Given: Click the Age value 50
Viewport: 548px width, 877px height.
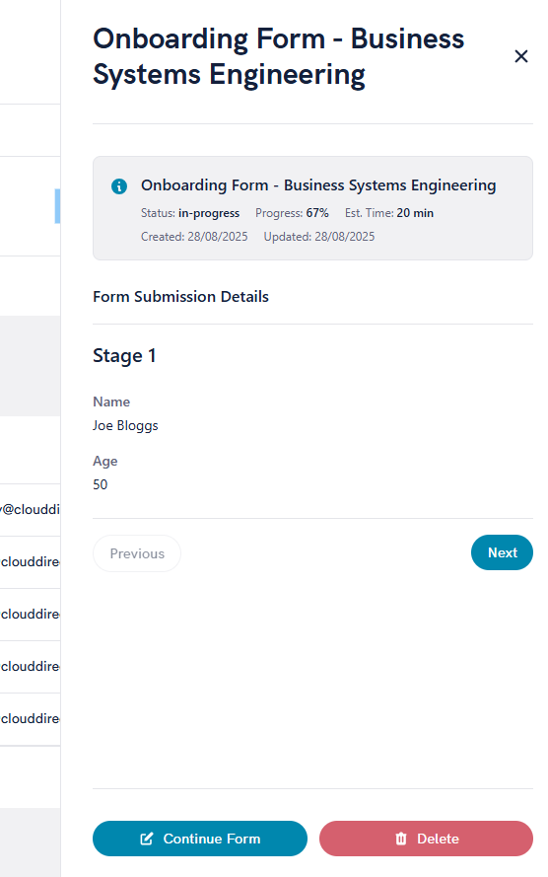Looking at the screenshot, I should coord(100,484).
